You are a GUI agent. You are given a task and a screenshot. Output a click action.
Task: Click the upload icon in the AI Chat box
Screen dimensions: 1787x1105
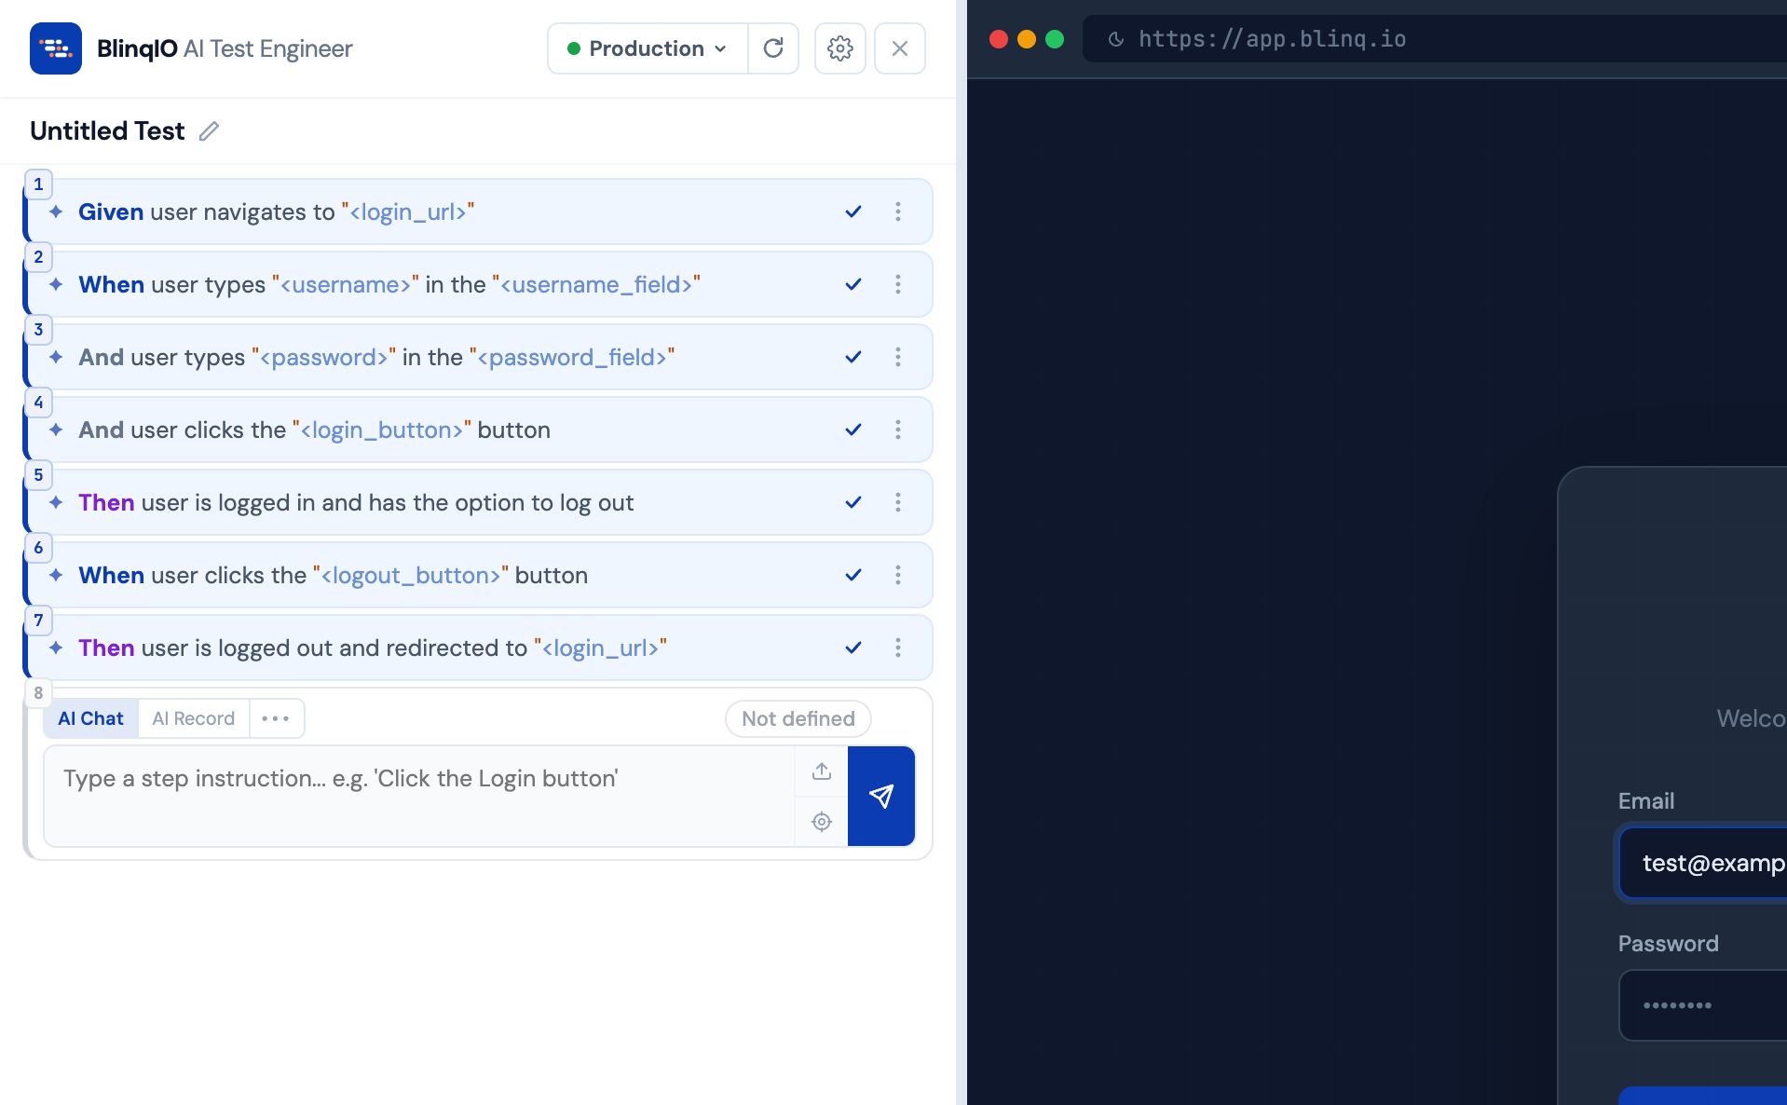(821, 771)
